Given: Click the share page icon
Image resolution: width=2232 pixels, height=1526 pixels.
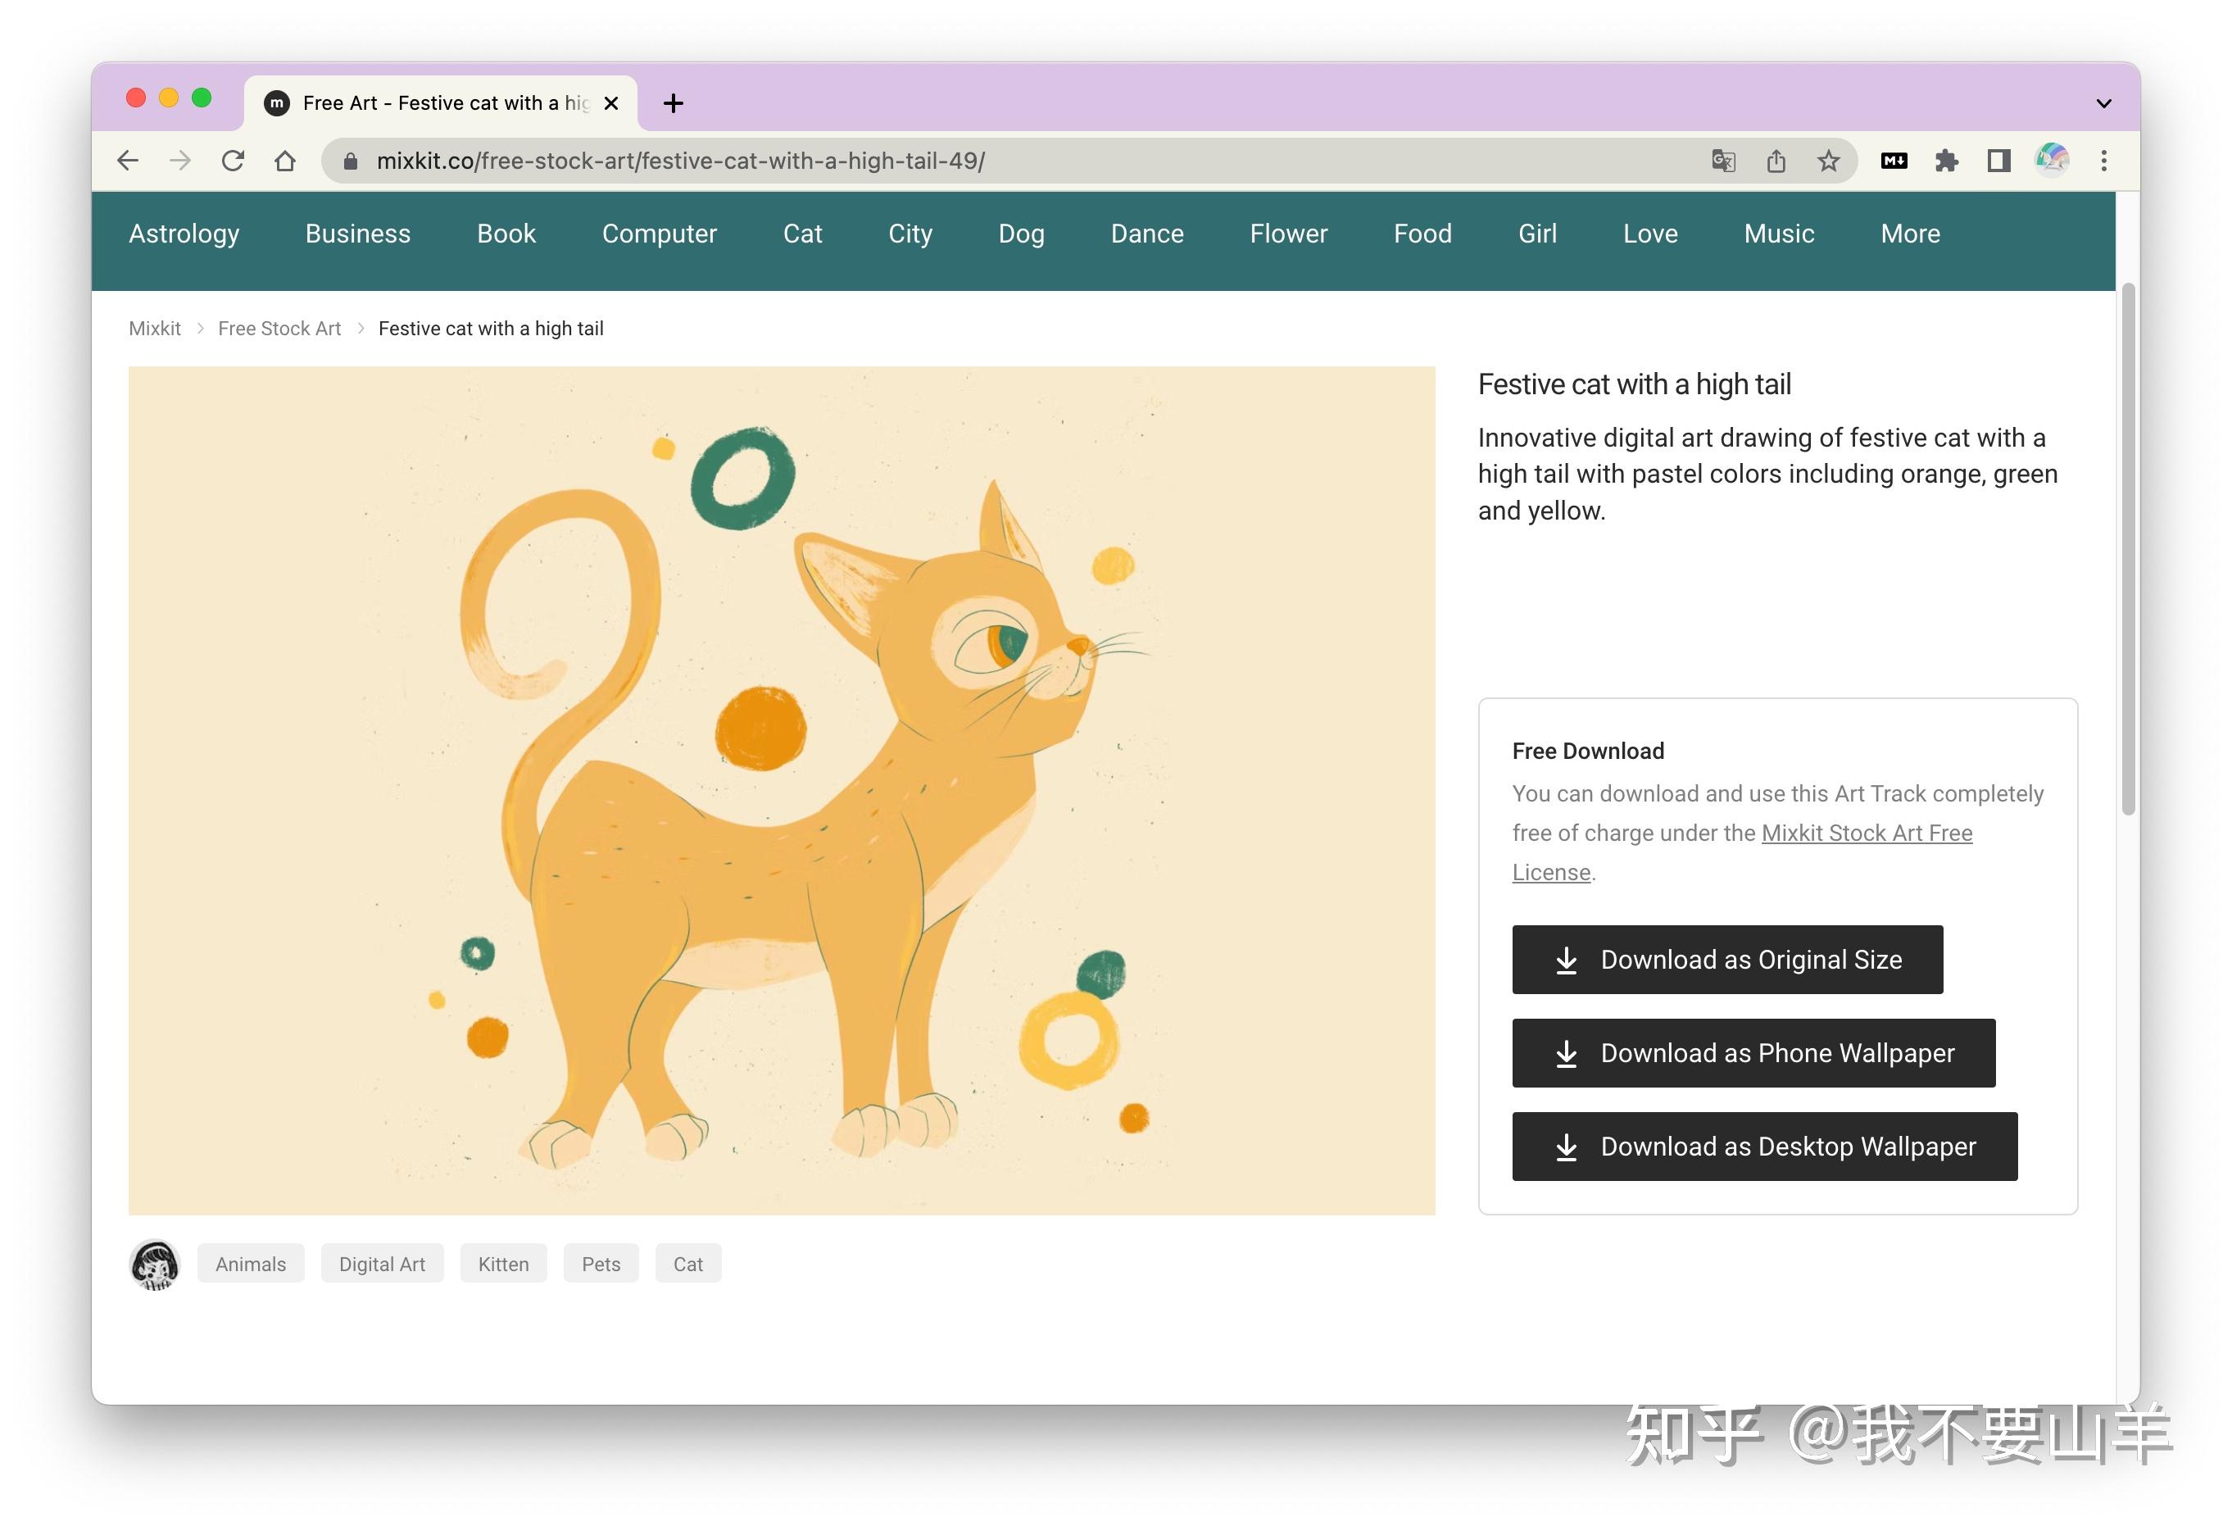Looking at the screenshot, I should pyautogui.click(x=1776, y=161).
